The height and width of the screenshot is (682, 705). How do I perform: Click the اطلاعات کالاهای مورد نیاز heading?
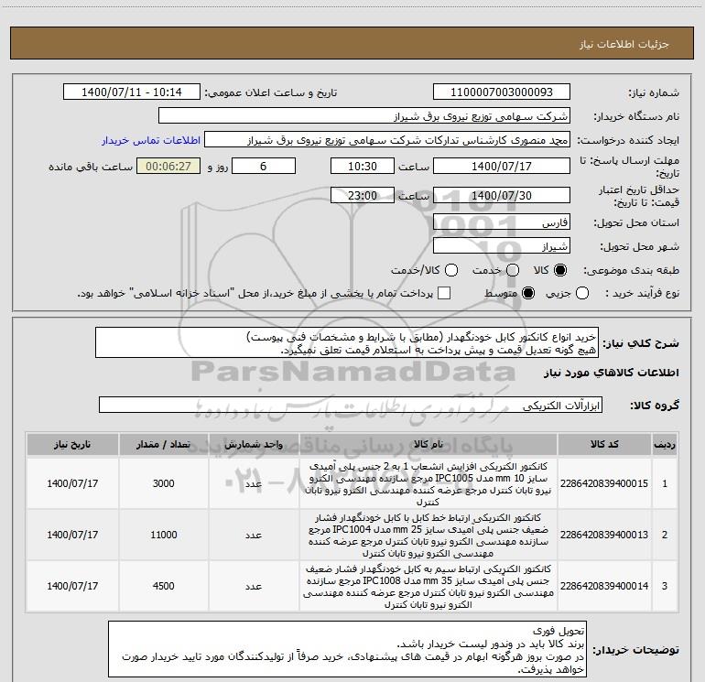pos(612,373)
